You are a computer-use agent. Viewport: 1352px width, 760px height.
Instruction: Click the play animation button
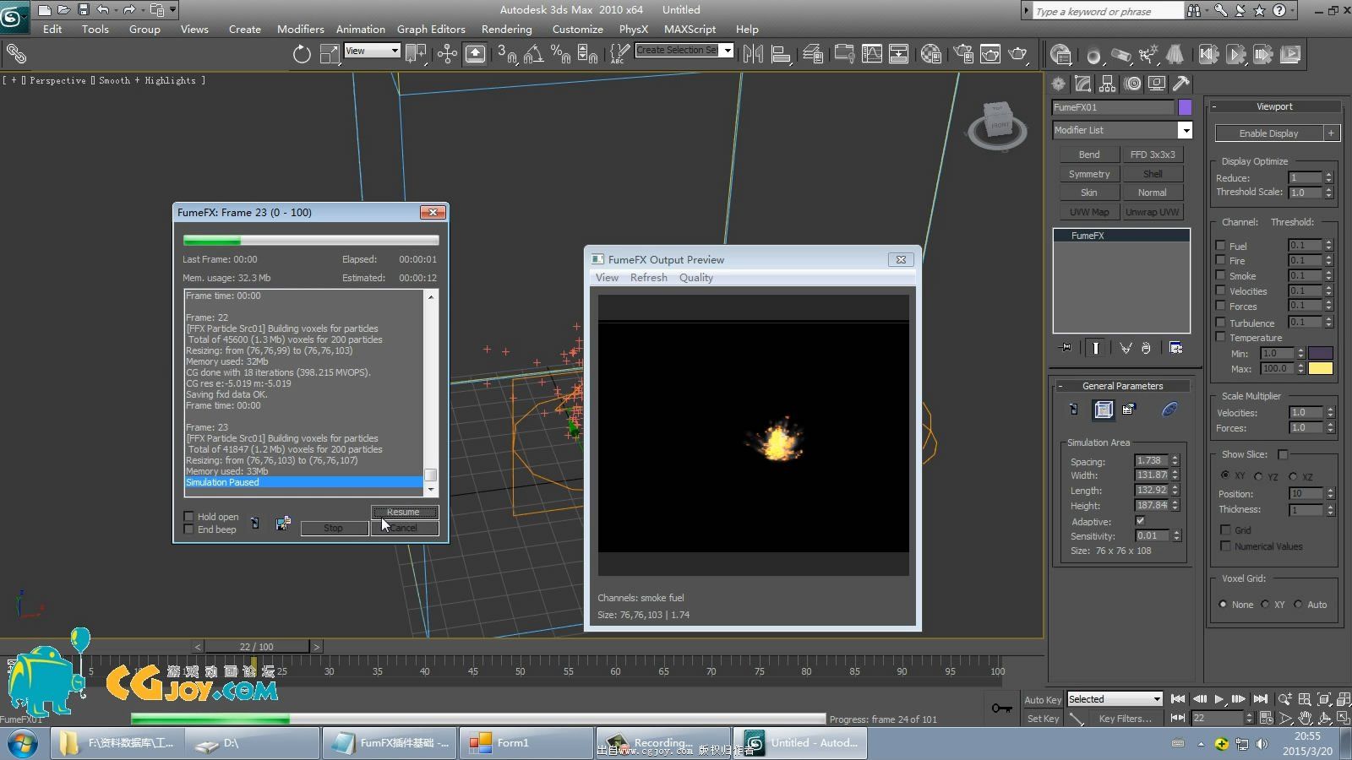tap(1219, 699)
